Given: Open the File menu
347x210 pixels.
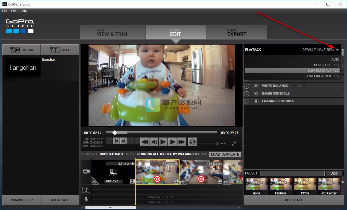Looking at the screenshot, I should click(x=5, y=11).
